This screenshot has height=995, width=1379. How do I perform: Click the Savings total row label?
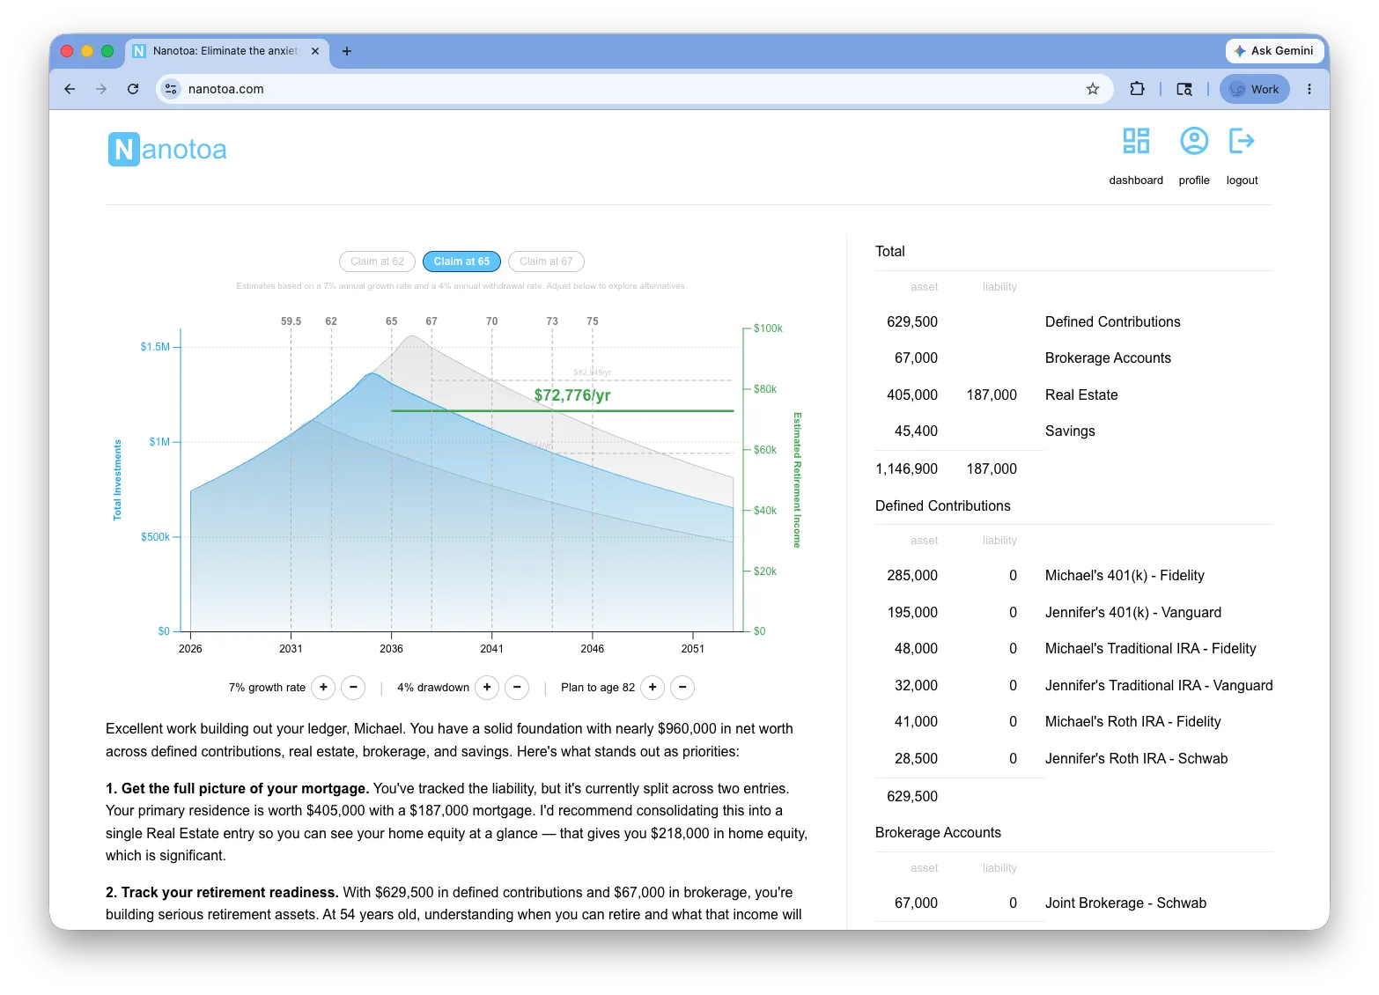[x=1070, y=431]
